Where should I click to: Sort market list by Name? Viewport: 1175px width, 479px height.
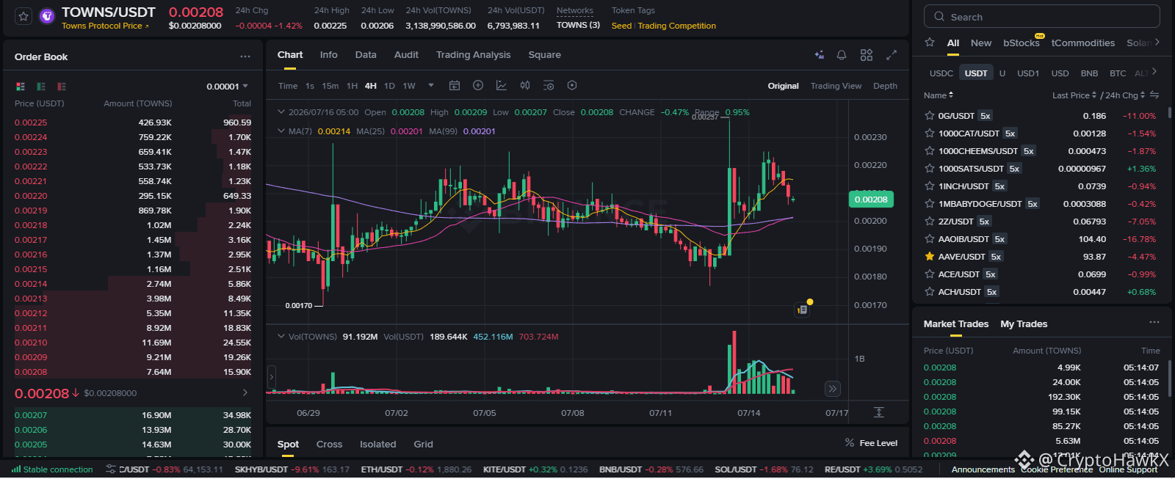point(939,95)
